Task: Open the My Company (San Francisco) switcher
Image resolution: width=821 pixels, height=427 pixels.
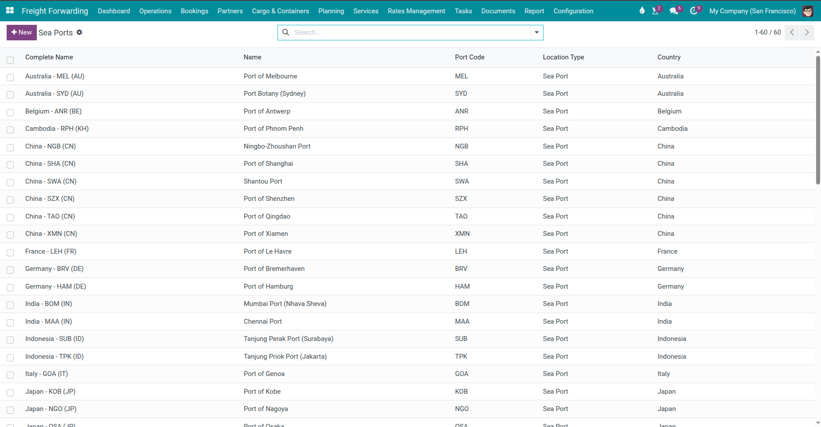Action: tap(752, 11)
